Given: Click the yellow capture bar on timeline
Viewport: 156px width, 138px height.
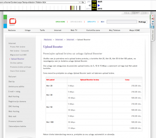Looking at the screenshot, I should [73, 8].
